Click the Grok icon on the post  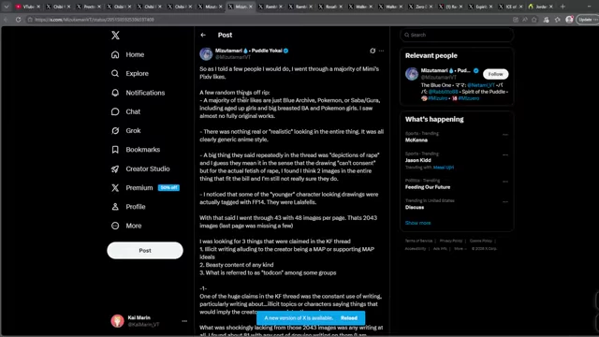[x=373, y=51]
